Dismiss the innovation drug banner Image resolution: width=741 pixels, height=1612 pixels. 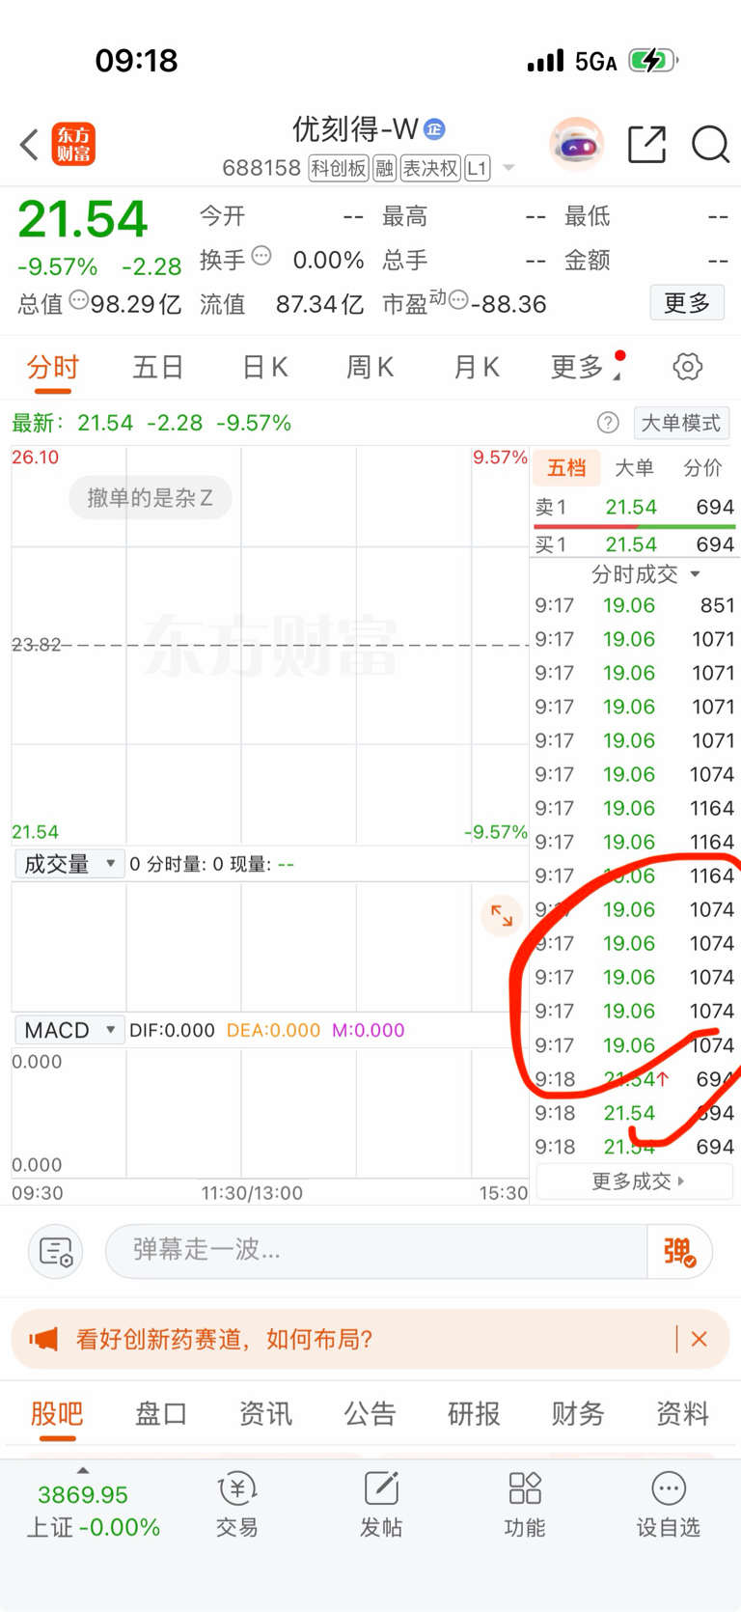(x=700, y=1339)
